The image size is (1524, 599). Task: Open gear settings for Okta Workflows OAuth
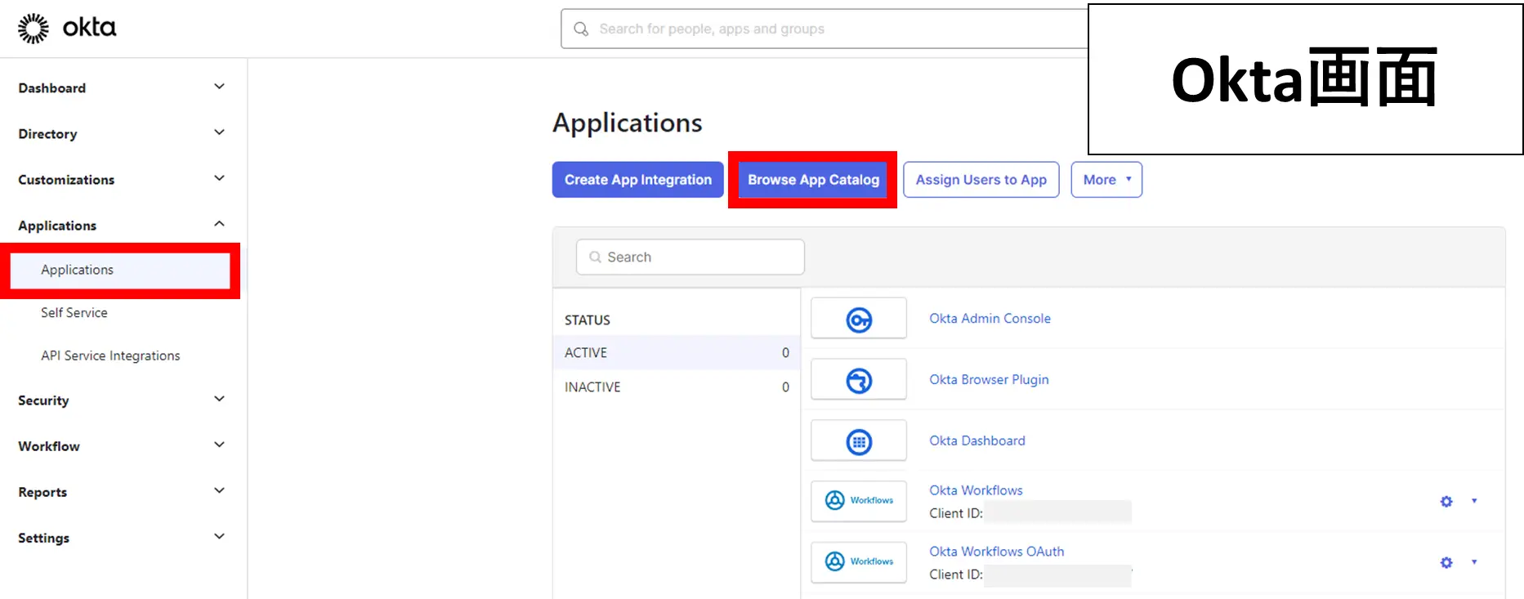[1446, 562]
